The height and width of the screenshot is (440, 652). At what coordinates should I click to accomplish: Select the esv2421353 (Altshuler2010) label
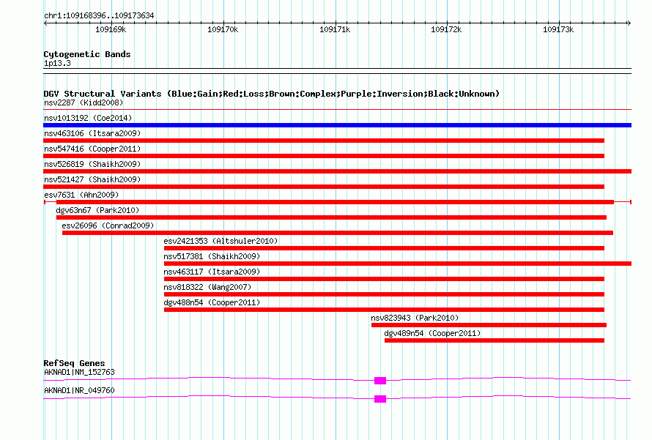point(221,242)
